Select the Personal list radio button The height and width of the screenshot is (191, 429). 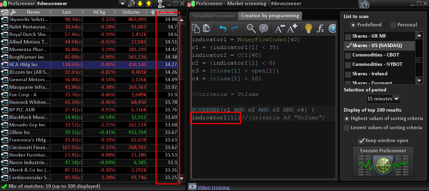(393, 25)
